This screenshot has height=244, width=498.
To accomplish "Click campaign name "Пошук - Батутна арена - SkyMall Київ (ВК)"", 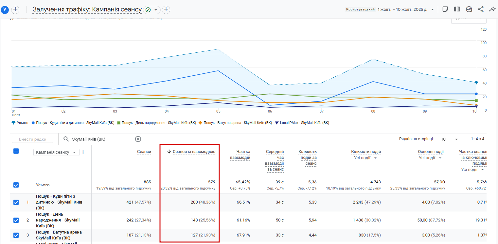I will [60, 235].
